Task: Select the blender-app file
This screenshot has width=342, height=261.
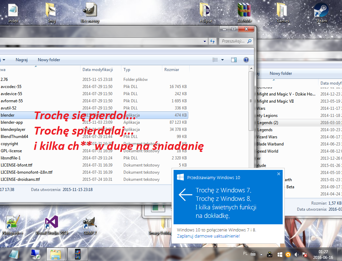Action: coord(94,122)
